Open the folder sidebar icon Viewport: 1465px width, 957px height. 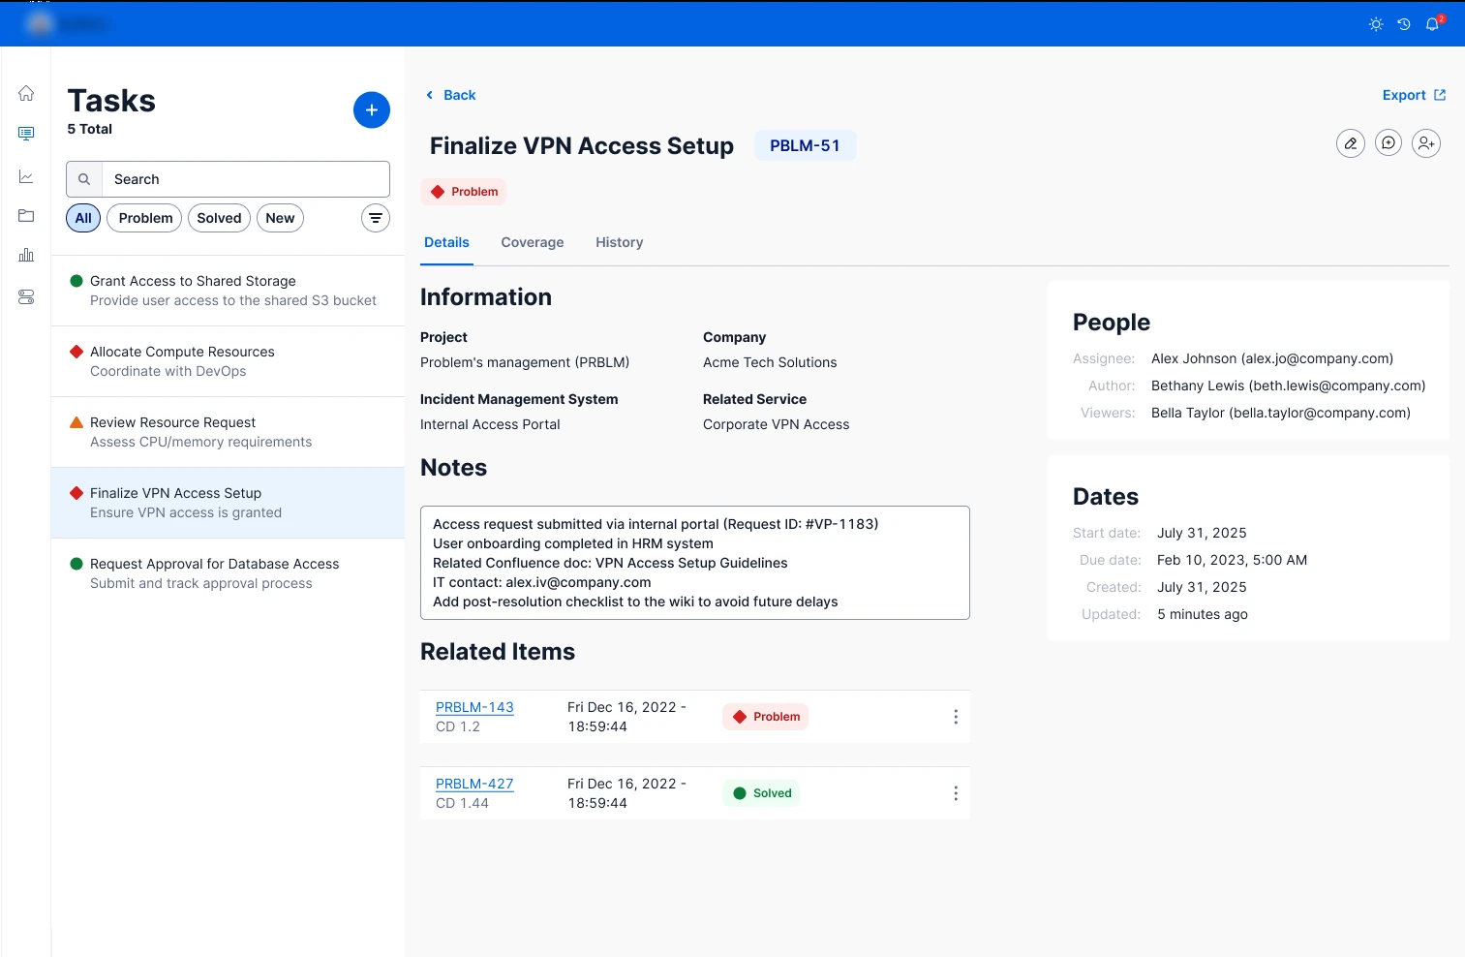click(26, 215)
